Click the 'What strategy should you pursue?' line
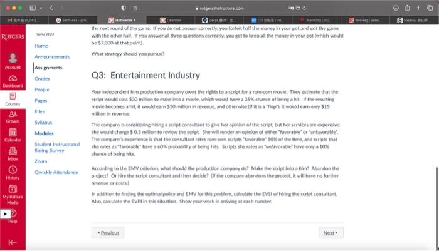 (128, 54)
